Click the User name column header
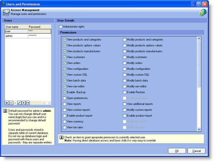 (16, 27)
